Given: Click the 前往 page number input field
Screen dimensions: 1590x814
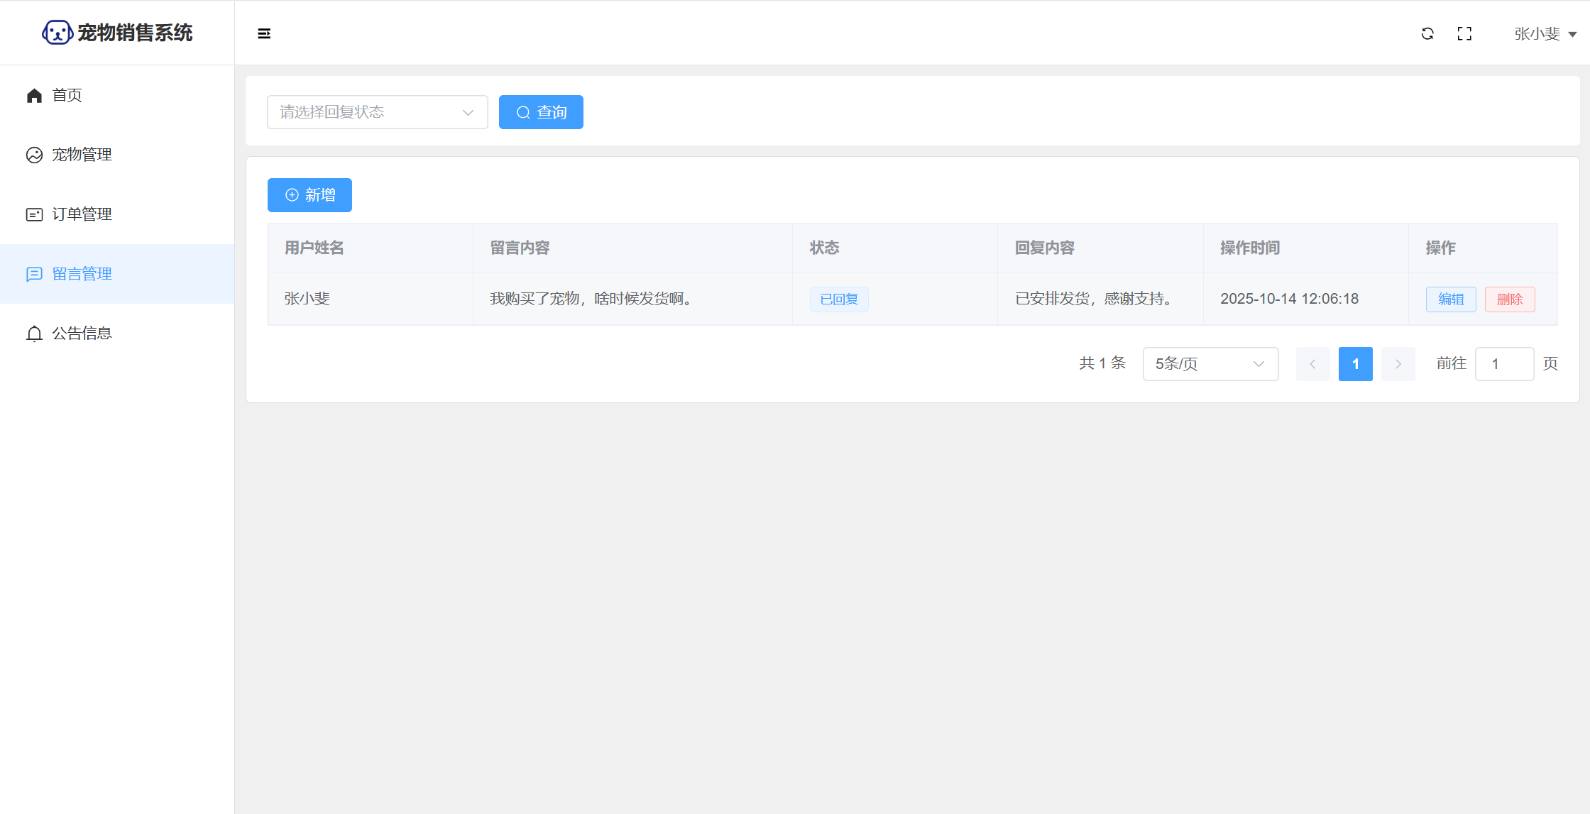Looking at the screenshot, I should 1503,364.
